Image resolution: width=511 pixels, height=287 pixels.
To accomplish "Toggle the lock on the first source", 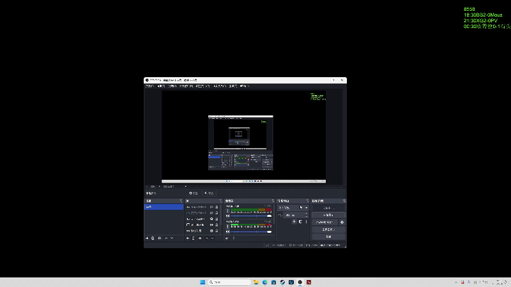I will [217, 207].
